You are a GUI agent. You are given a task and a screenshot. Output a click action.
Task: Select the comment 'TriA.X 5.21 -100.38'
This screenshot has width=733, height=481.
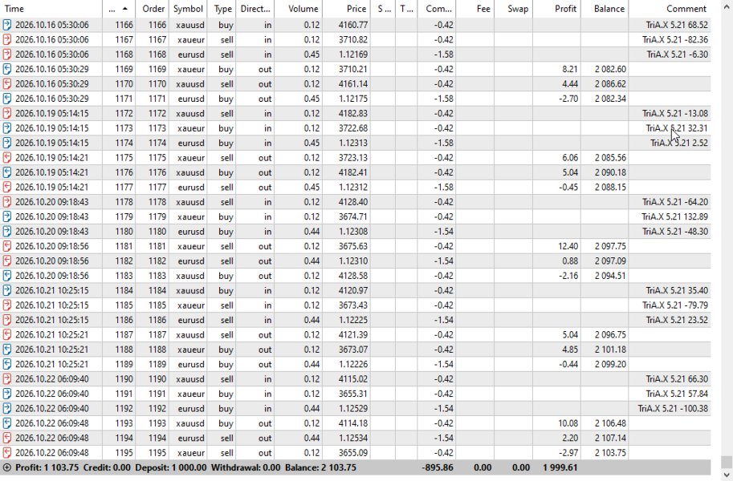(x=673, y=408)
